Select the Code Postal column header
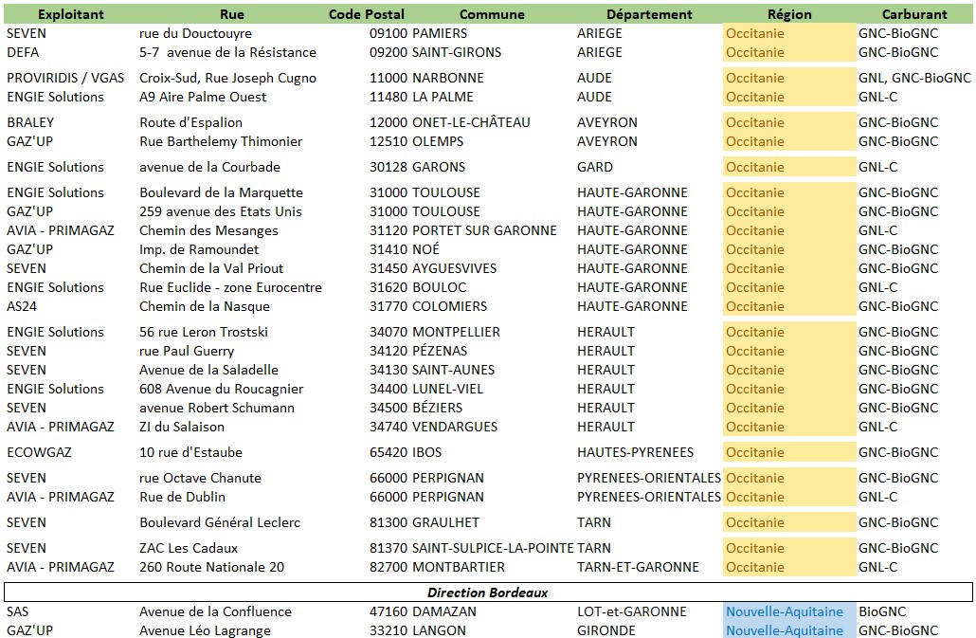Image resolution: width=976 pixels, height=638 pixels. [366, 14]
